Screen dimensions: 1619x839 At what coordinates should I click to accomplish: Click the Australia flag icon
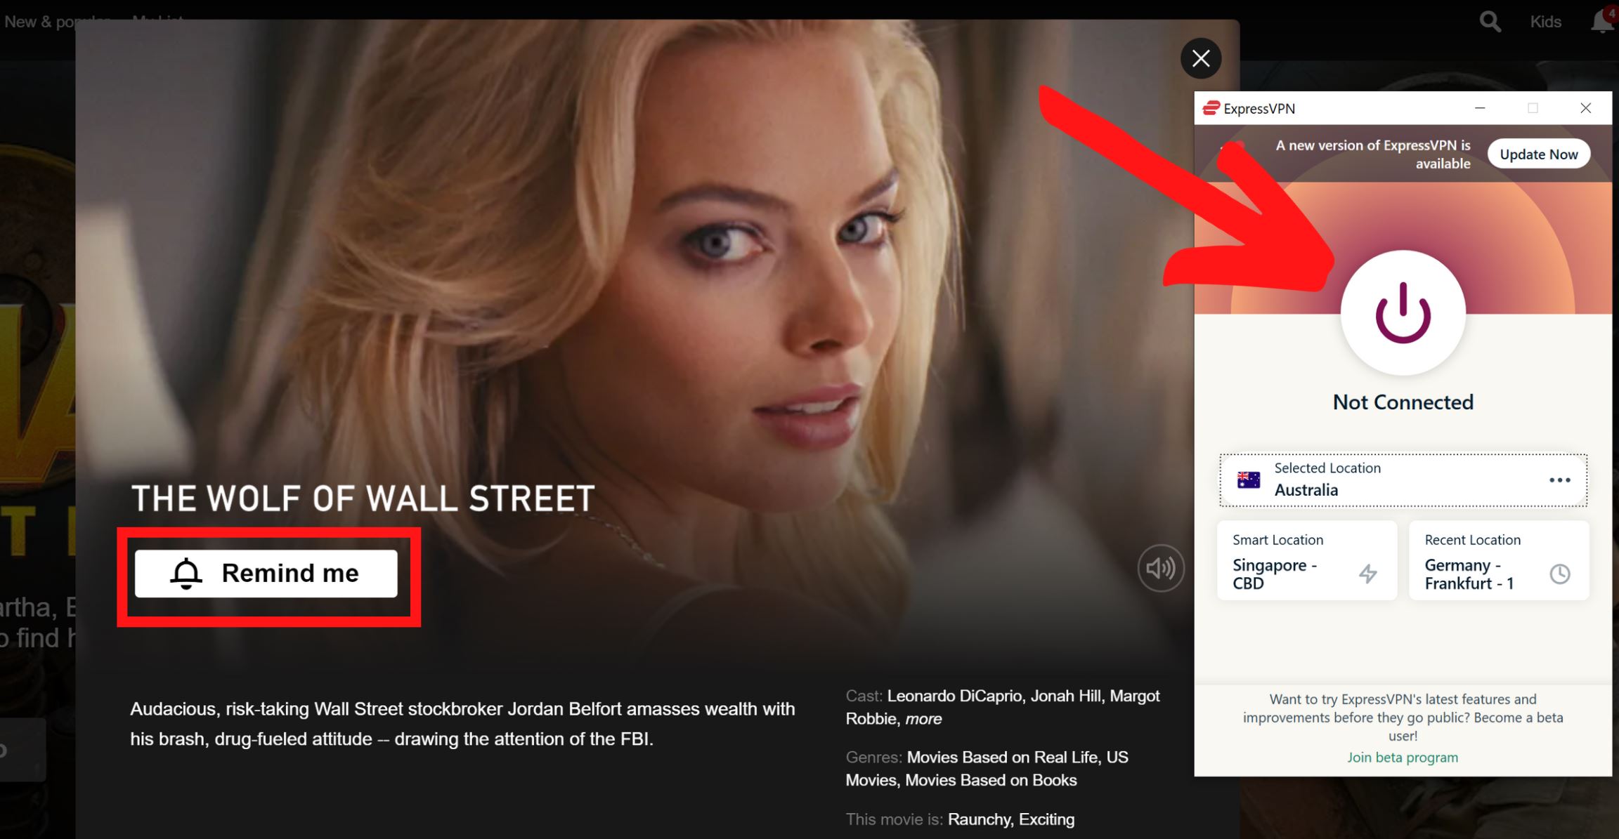click(1249, 480)
